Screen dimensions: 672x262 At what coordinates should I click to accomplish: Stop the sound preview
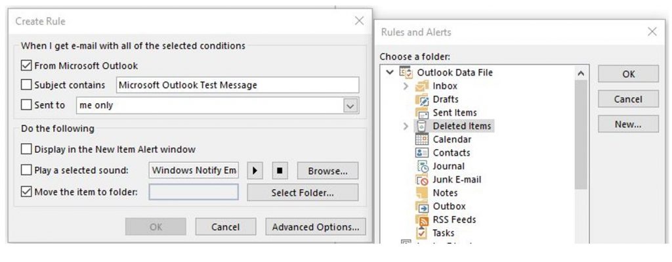[280, 171]
